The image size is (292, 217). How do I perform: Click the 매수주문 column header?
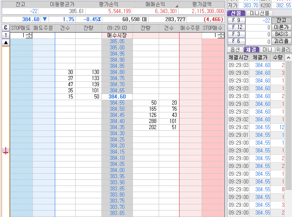[x=190, y=28]
